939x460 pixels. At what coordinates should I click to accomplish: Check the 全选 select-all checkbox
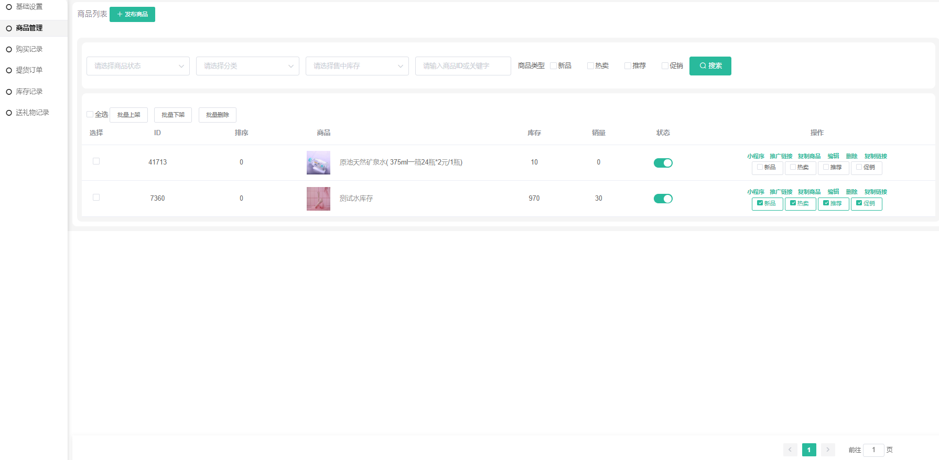(90, 114)
